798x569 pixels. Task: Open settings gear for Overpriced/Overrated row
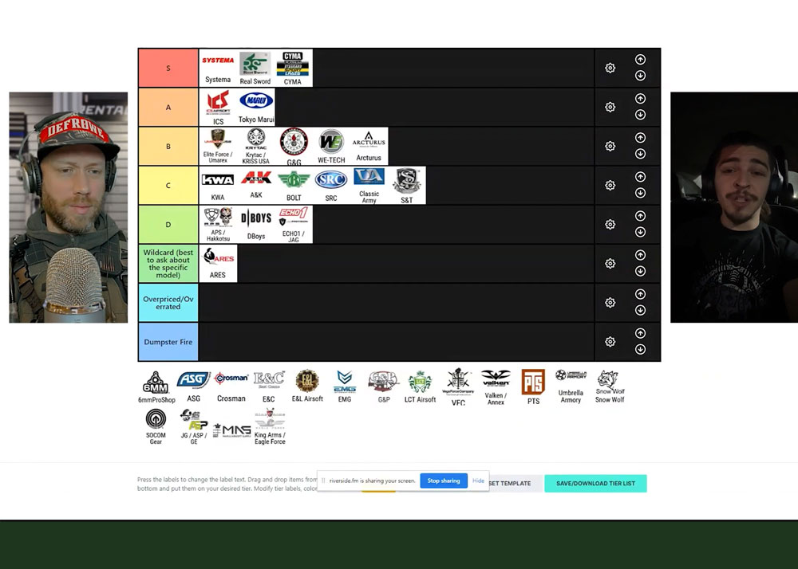[610, 303]
